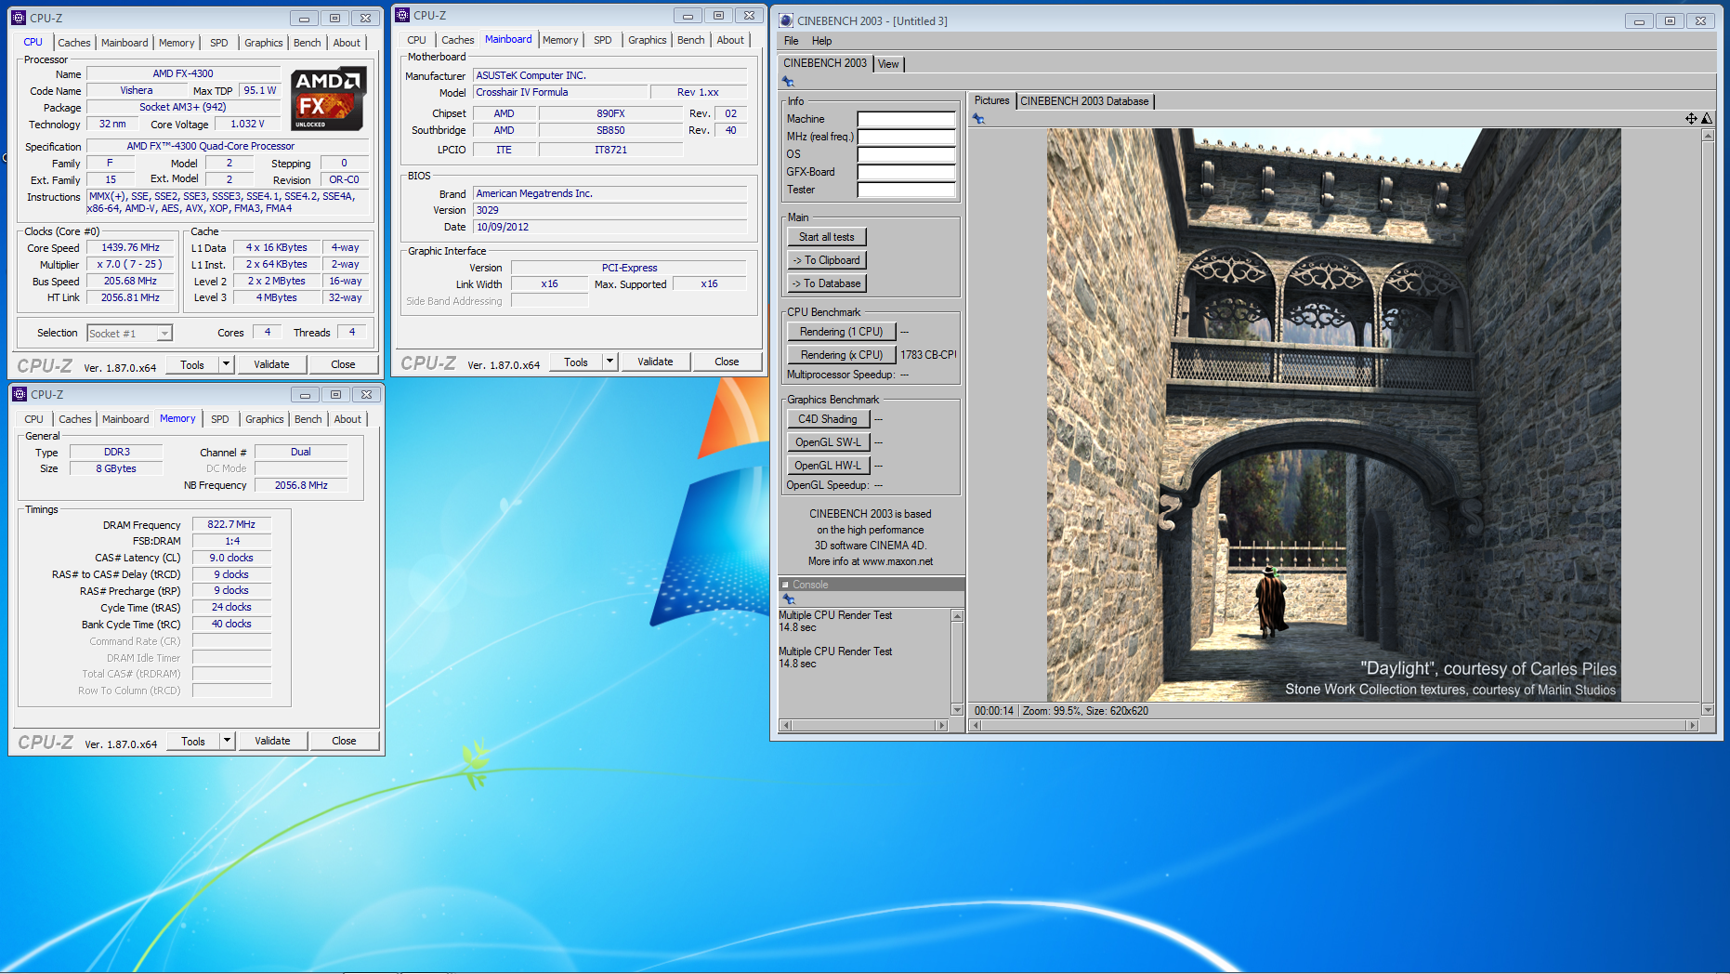Viewport: 1730px width, 974px height.
Task: Click pin icon below CINEBENCH 2003 tab
Action: tap(788, 82)
